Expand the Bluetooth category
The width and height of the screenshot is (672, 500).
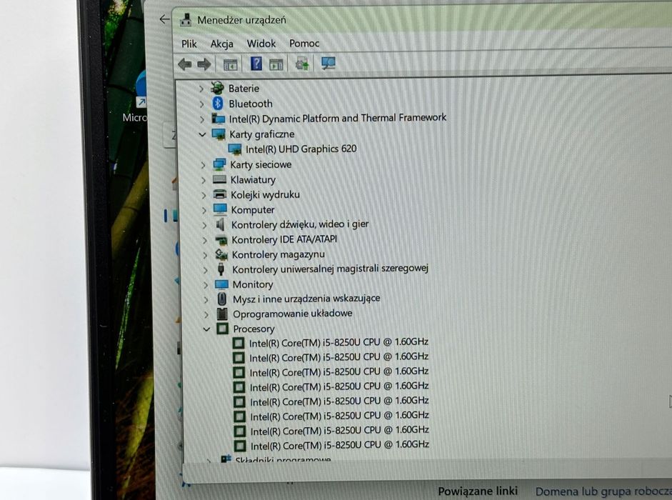201,104
